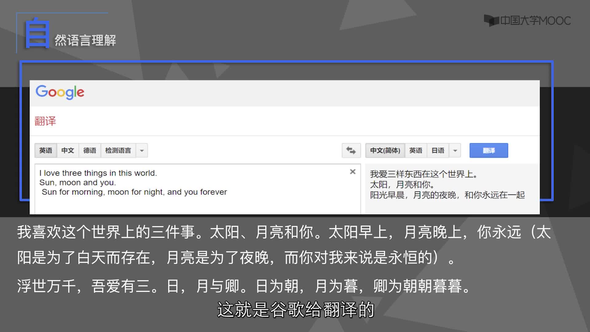
Task: Click the red 翻译 page heading
Action: [x=45, y=121]
